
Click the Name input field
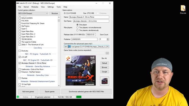(89, 17)
